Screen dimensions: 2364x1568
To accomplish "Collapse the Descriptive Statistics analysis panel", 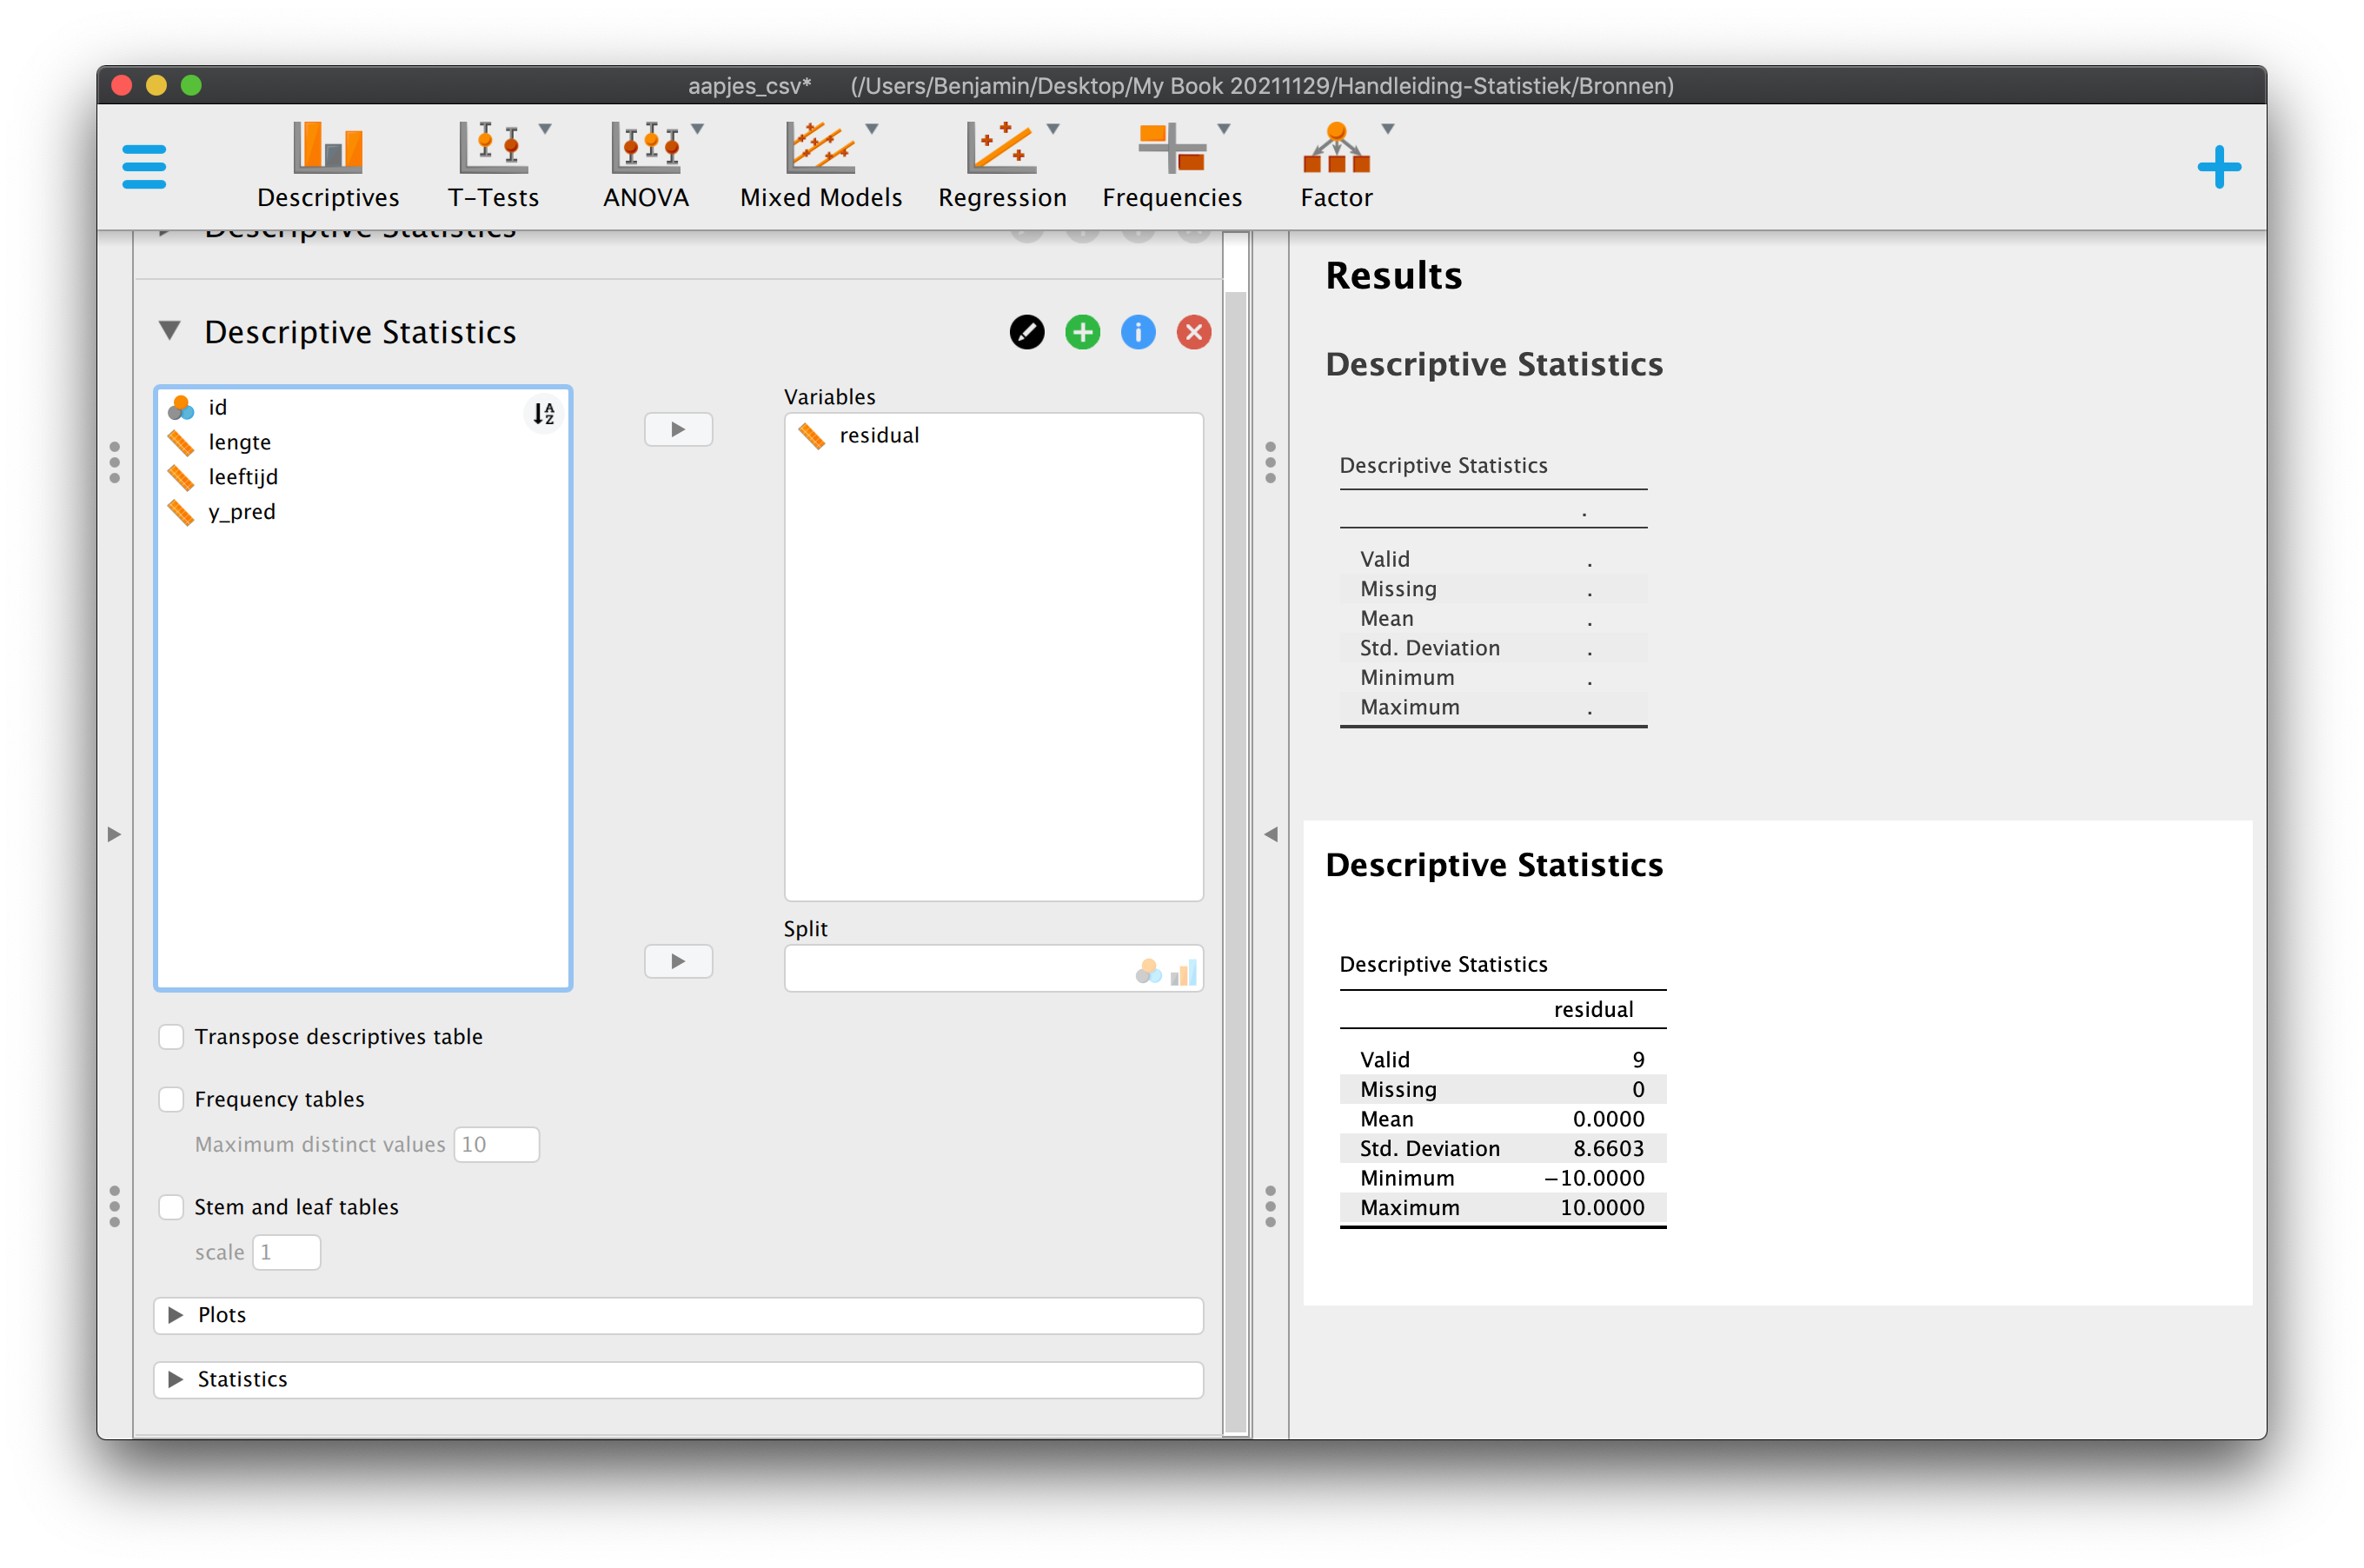I will pyautogui.click(x=170, y=331).
